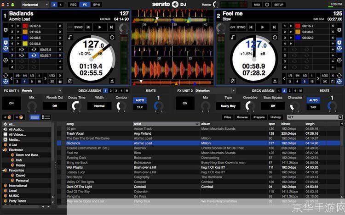Sort by the artist column header
Screen dimensions: 345x215
pos(167,124)
